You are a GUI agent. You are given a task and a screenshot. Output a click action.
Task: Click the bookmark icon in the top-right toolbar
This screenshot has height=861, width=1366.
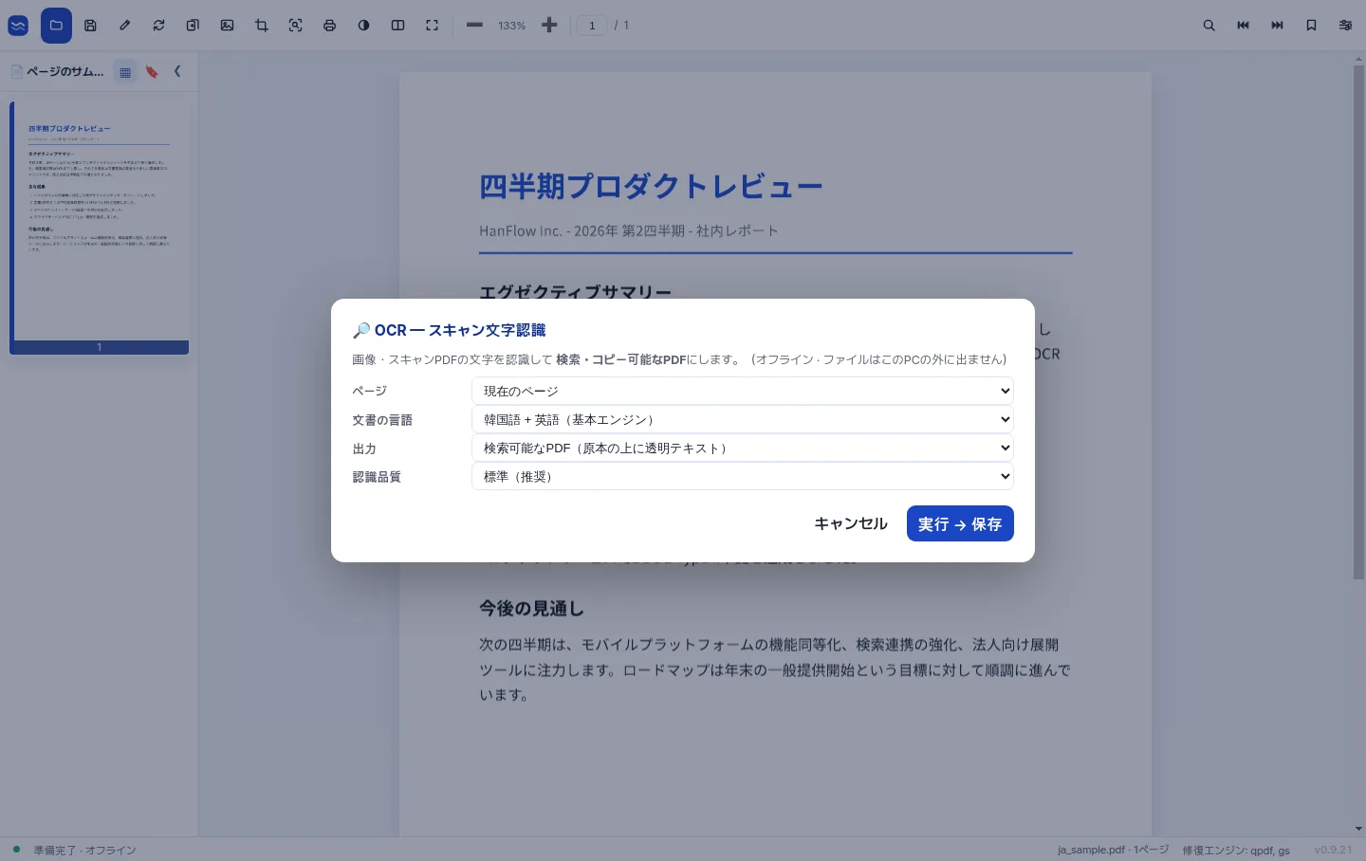[x=1311, y=26]
